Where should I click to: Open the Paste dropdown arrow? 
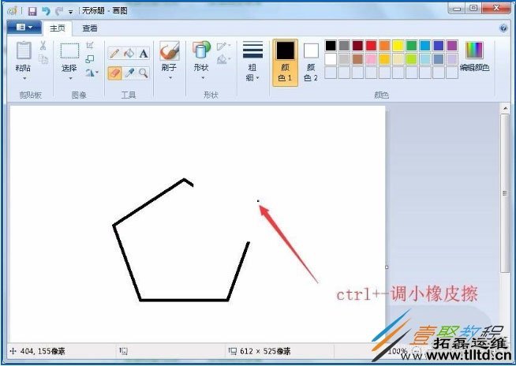[x=24, y=79]
